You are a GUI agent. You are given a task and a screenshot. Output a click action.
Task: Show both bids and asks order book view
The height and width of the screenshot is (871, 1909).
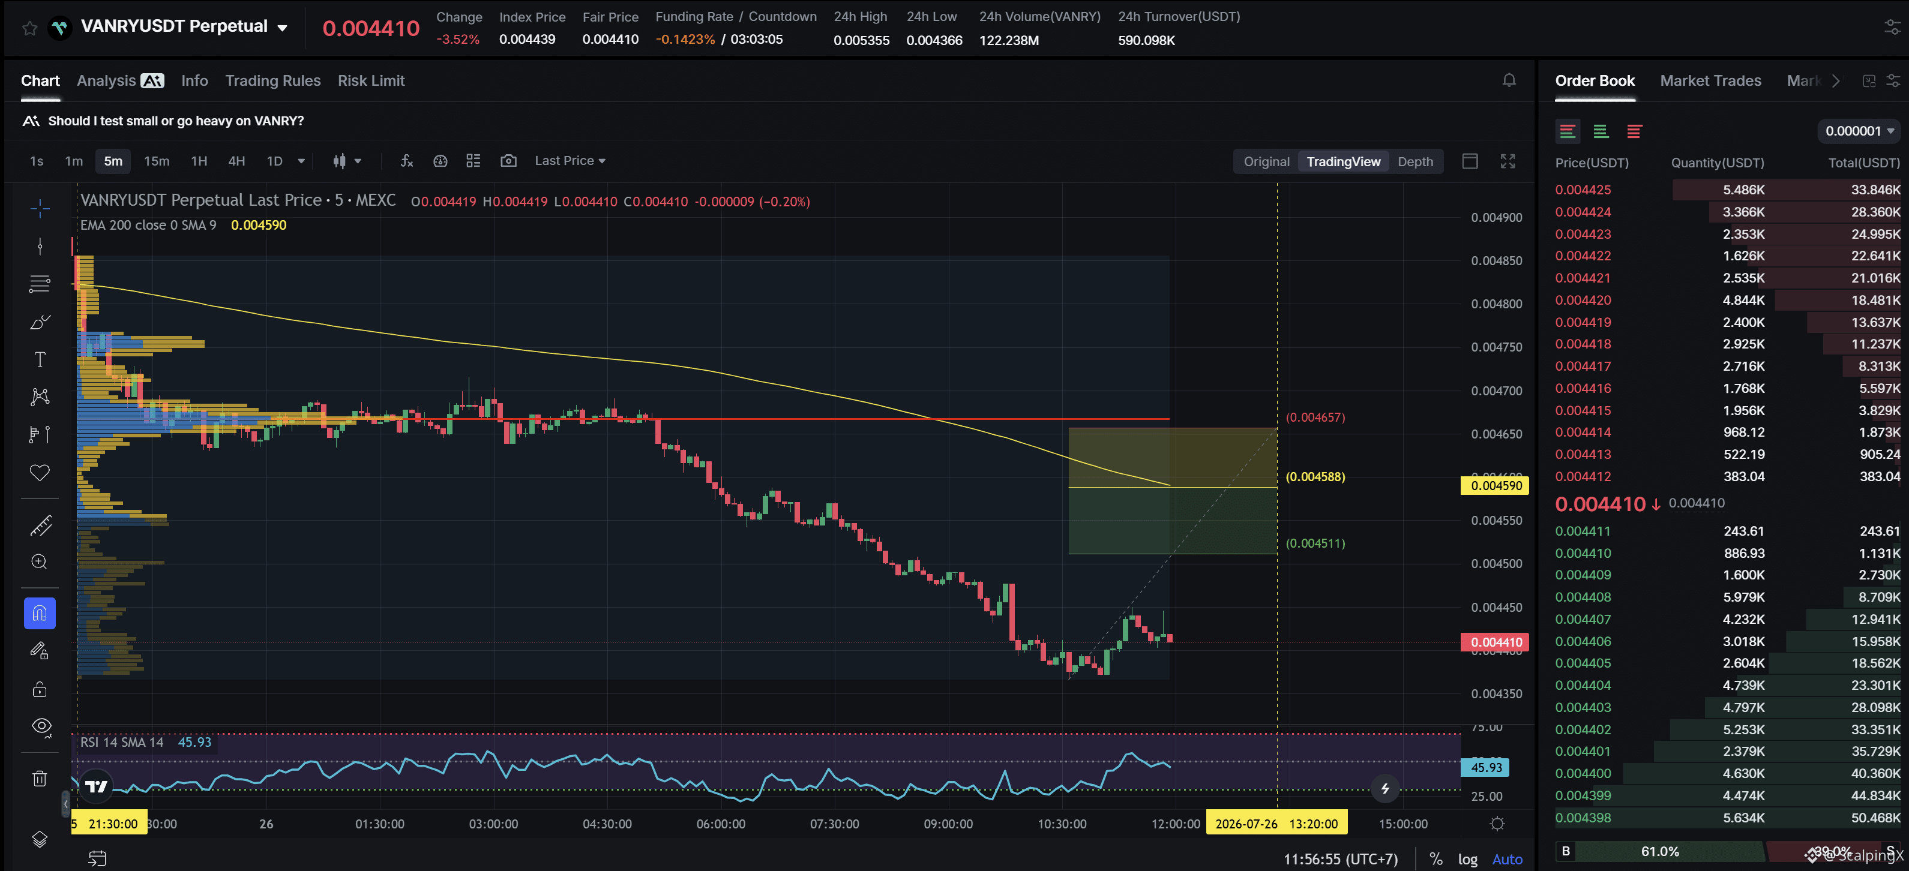pos(1568,131)
